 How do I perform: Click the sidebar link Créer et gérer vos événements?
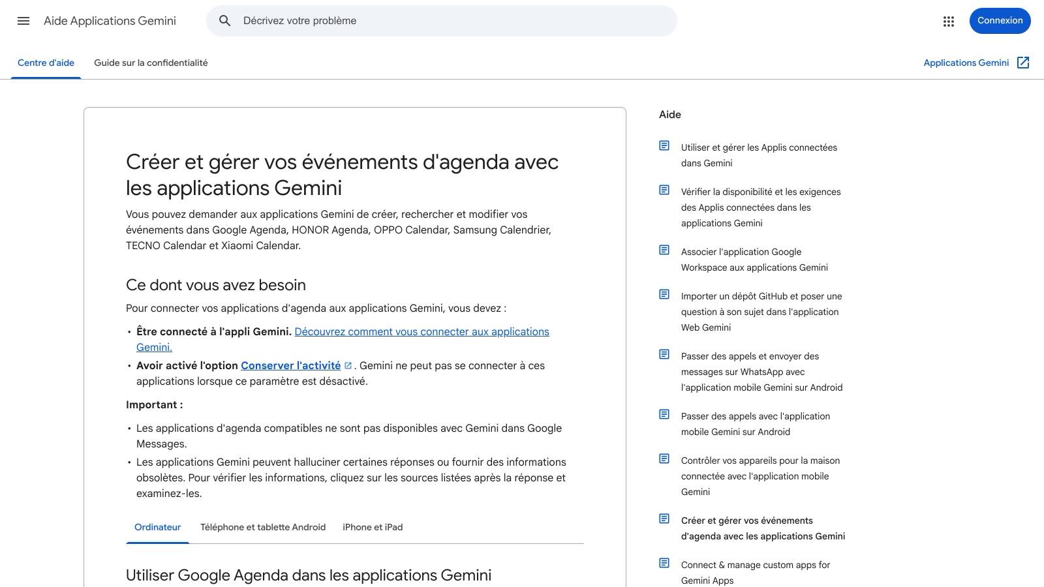click(x=763, y=528)
